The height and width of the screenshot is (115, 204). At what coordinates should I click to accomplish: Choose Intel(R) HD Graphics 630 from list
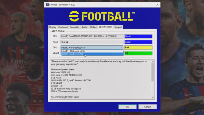click(92, 51)
